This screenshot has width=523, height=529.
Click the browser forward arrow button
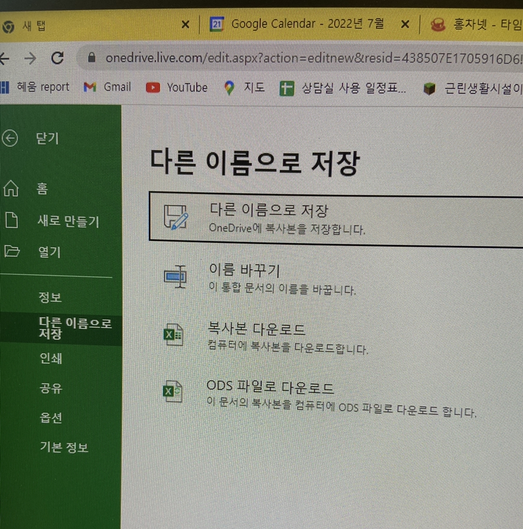pos(30,58)
